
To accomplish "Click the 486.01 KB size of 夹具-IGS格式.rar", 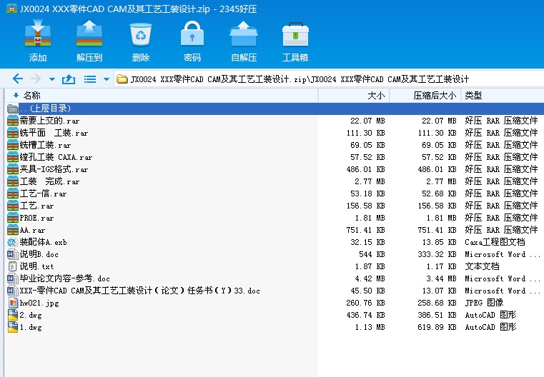I will [366, 169].
